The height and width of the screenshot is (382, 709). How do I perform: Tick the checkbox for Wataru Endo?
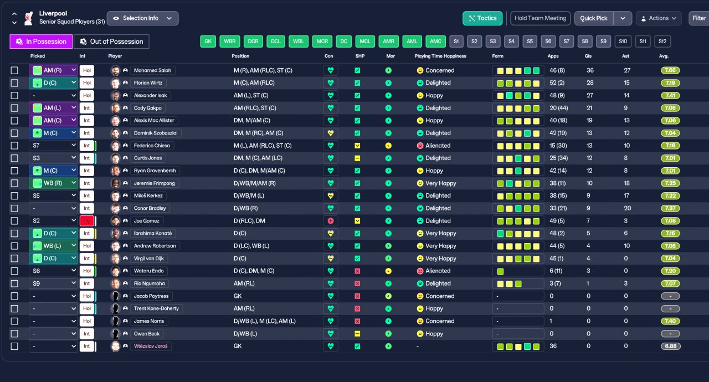14,271
